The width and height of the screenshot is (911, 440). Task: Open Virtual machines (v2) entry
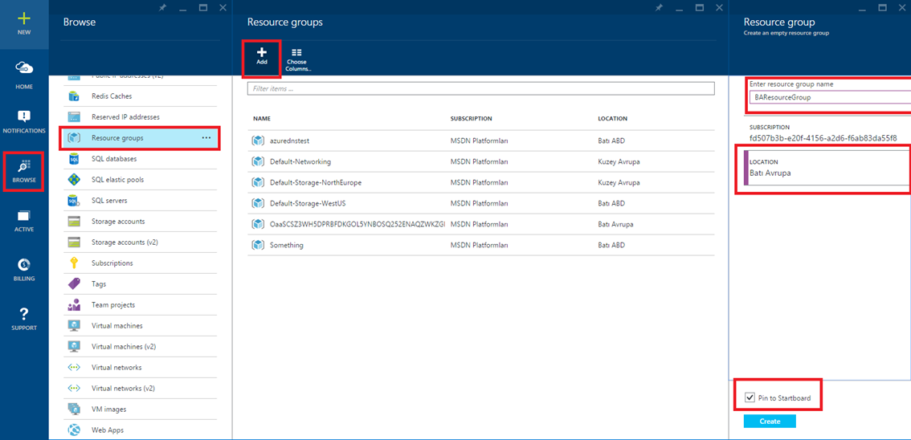(140, 347)
